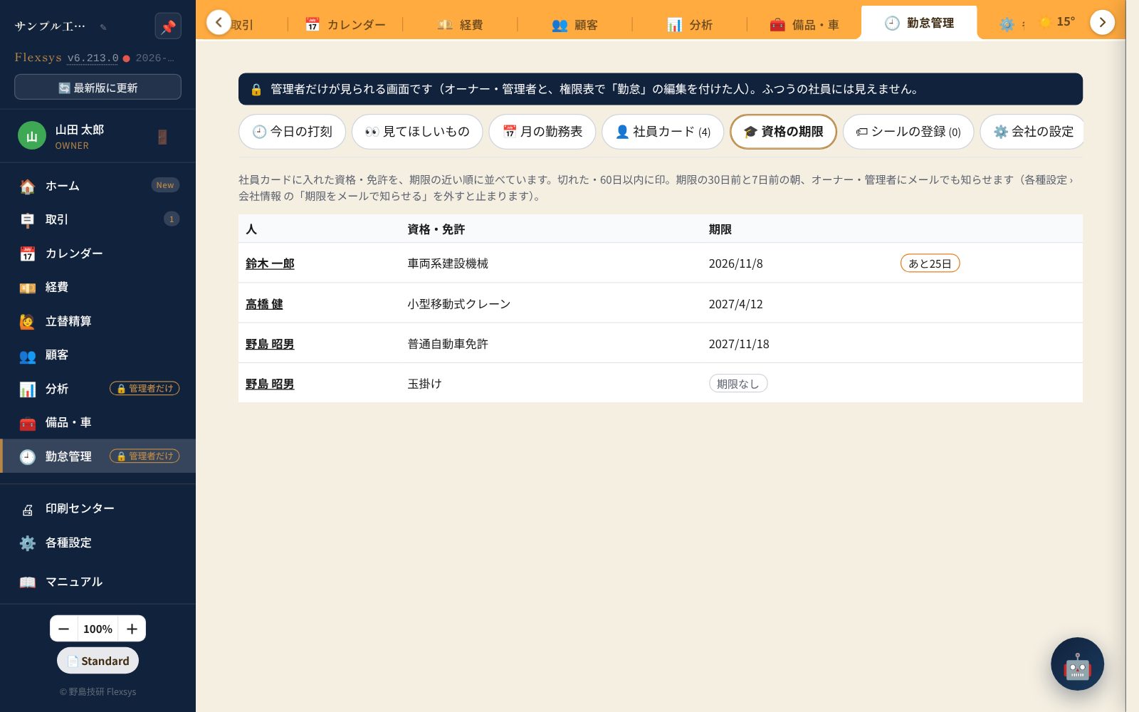Switch to the 顧客 top tab
This screenshot has height=712, width=1139.
(574, 24)
